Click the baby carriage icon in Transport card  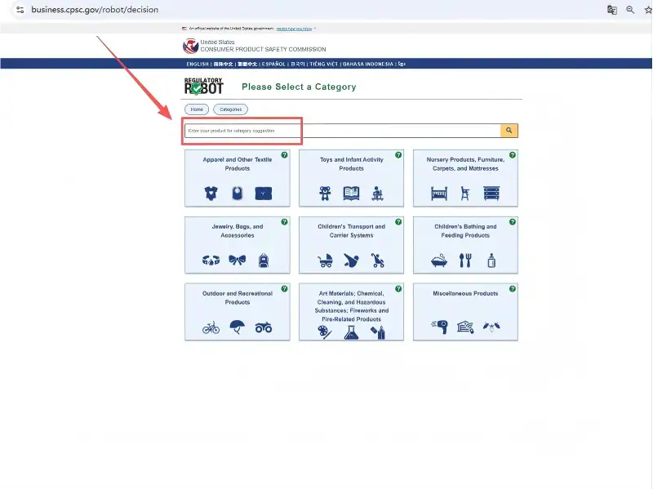point(325,261)
